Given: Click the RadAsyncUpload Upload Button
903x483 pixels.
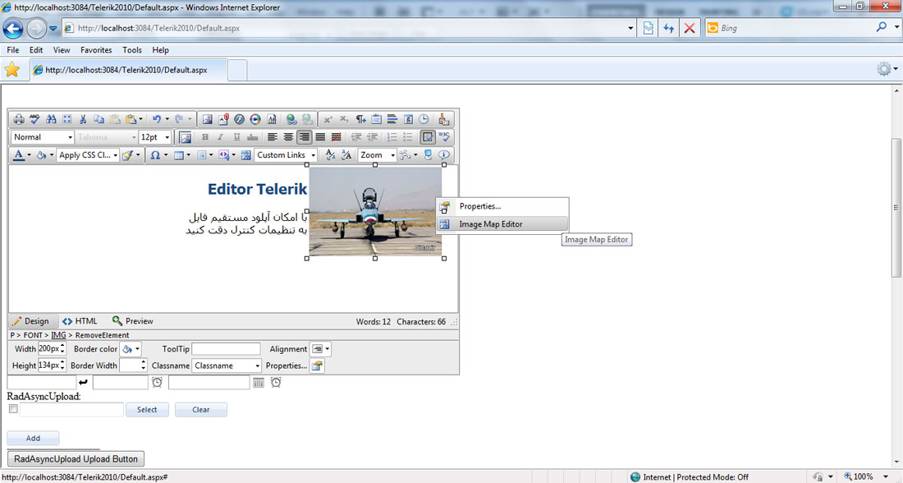Looking at the screenshot, I should (x=76, y=459).
